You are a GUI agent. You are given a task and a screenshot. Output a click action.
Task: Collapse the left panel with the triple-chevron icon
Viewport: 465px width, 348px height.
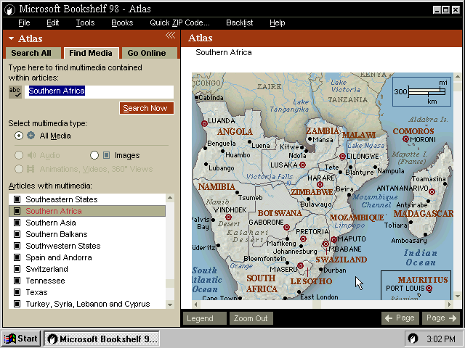pyautogui.click(x=170, y=36)
